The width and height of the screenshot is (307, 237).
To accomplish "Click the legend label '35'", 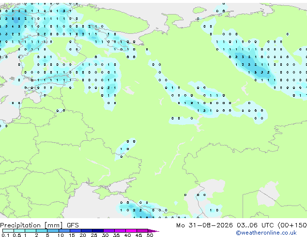I will pyautogui.click(x=117, y=235).
